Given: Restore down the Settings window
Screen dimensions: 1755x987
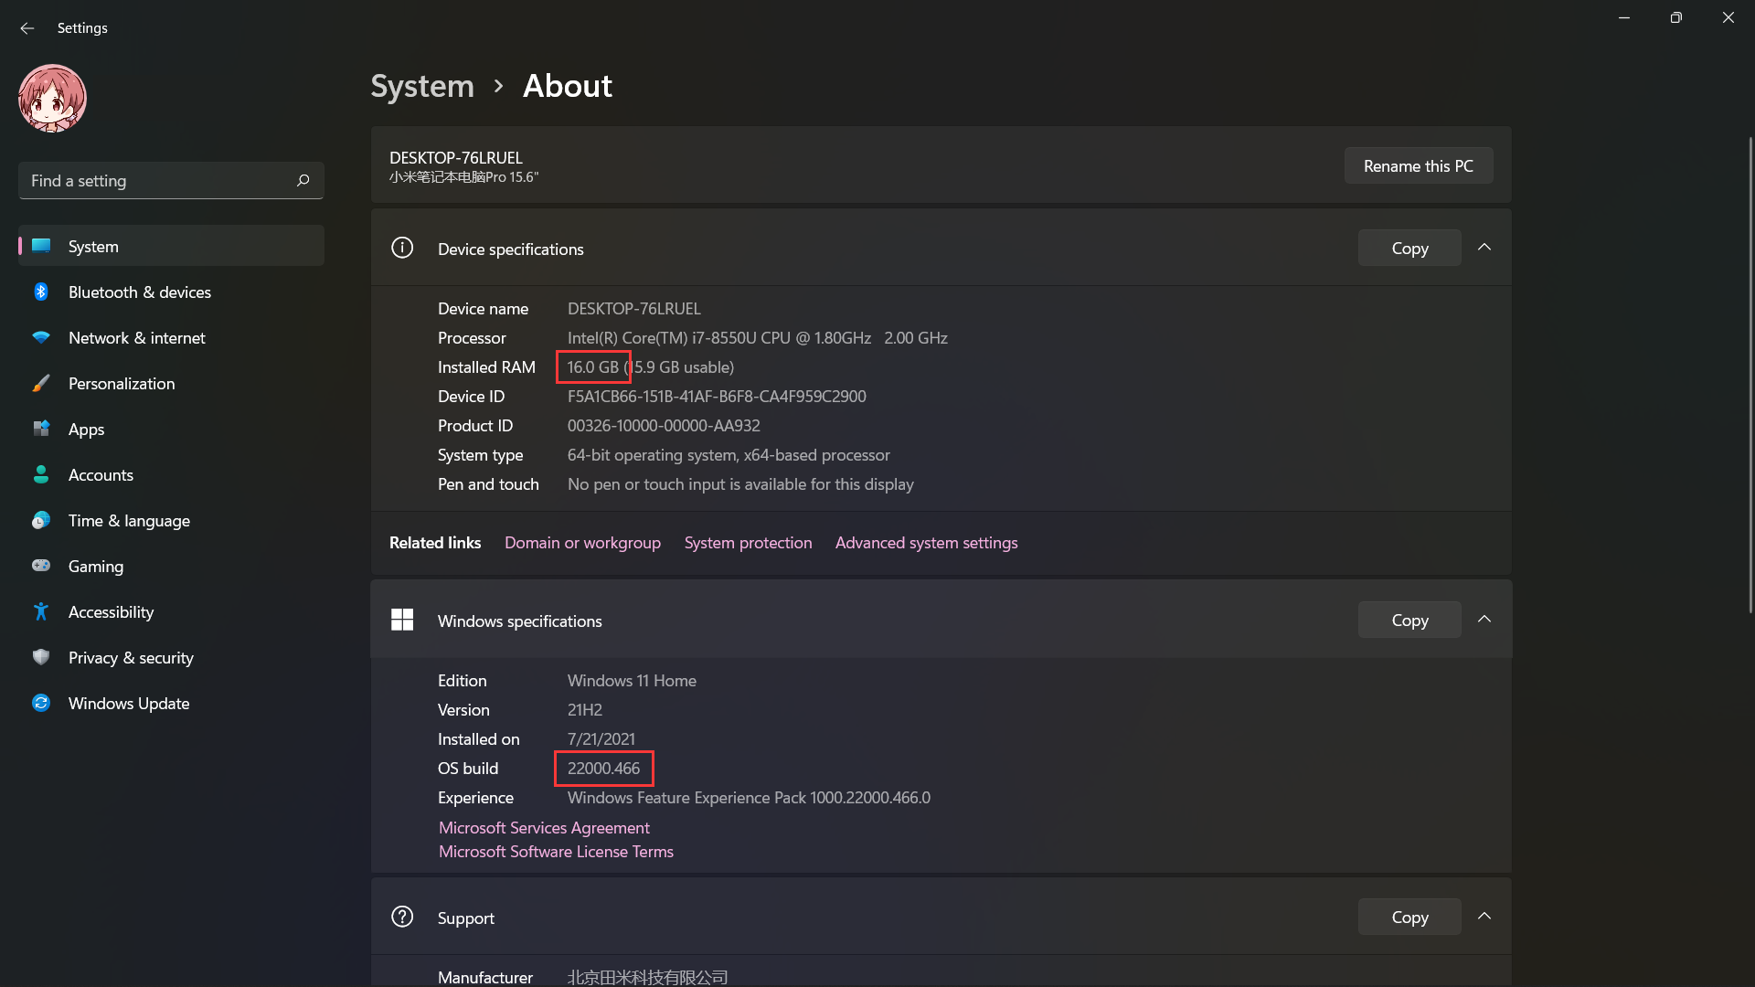Looking at the screenshot, I should (1676, 17).
